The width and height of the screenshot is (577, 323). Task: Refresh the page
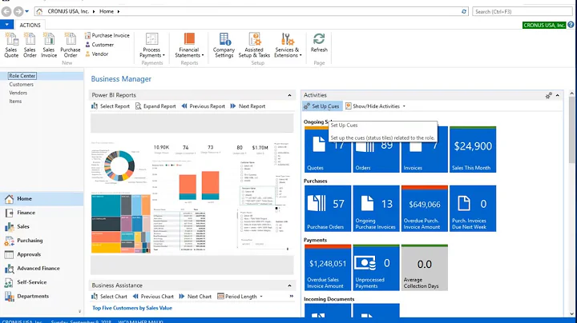coord(319,42)
